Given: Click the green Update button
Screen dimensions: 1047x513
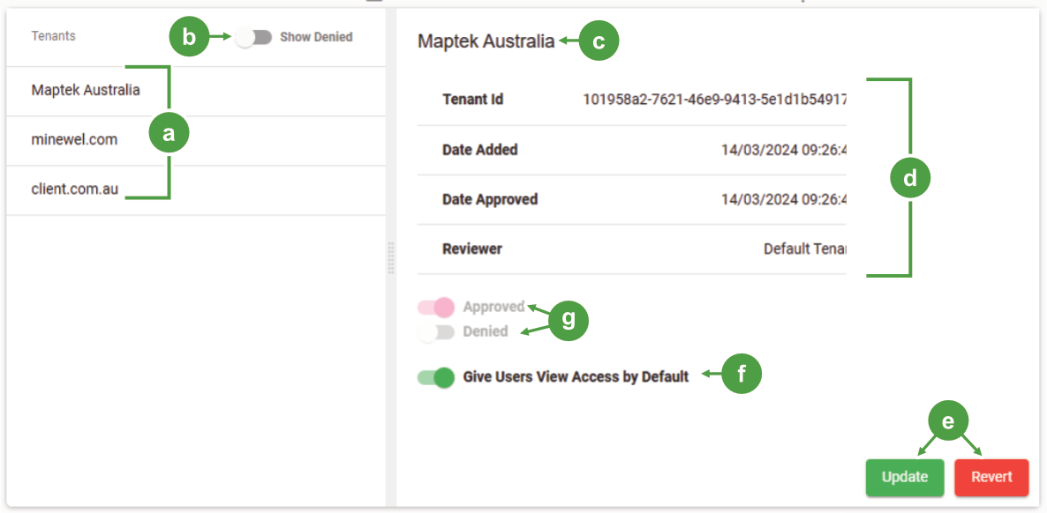Looking at the screenshot, I should pos(905,478).
